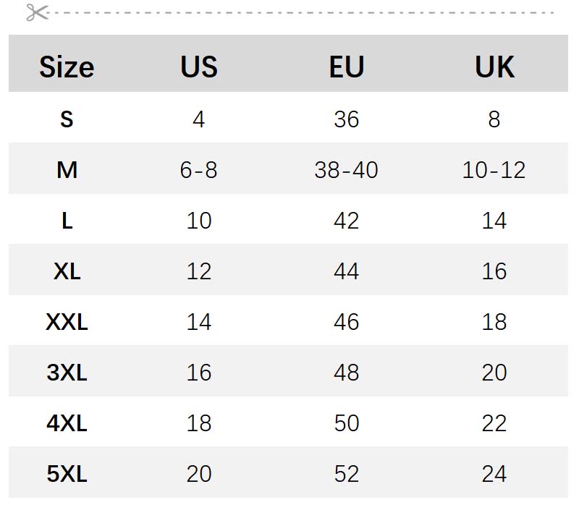Viewport: 579px width, 505px height.
Task: Select the US column header
Action: [x=199, y=67]
